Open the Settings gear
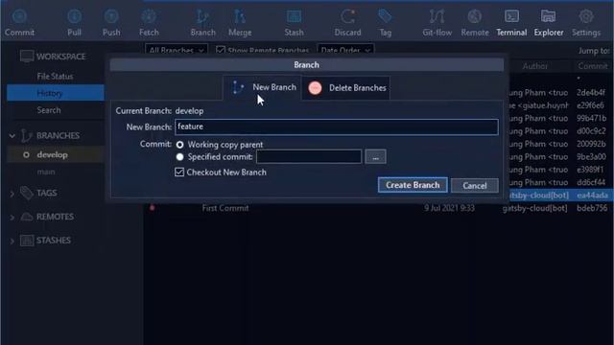614x345 pixels. (586, 16)
